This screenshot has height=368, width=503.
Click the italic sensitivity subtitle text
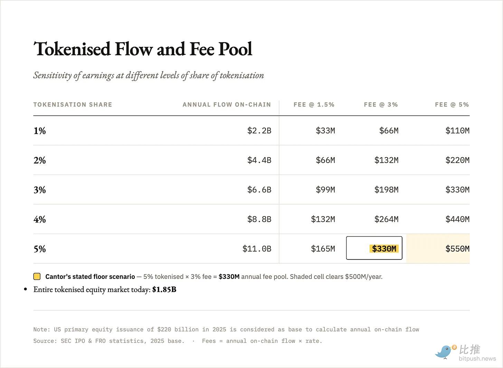click(x=149, y=75)
